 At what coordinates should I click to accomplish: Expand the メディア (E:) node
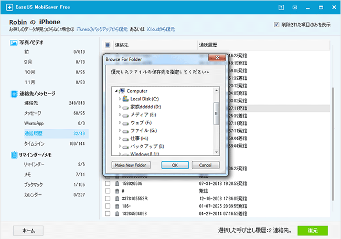[x=120, y=115]
